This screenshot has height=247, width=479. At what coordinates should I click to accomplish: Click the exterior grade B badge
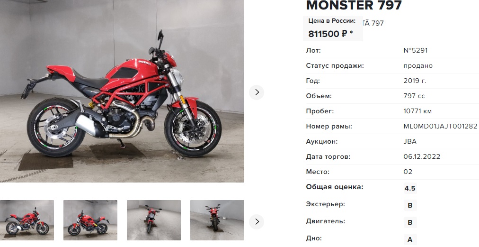click(410, 205)
